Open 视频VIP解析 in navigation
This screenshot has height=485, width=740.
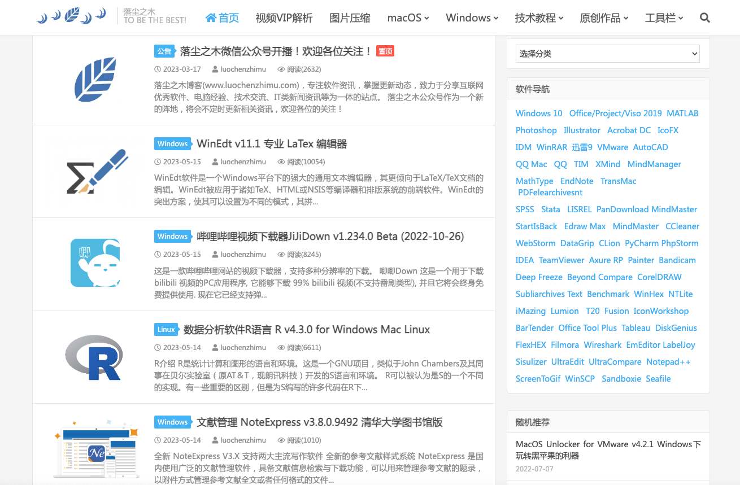pos(284,18)
